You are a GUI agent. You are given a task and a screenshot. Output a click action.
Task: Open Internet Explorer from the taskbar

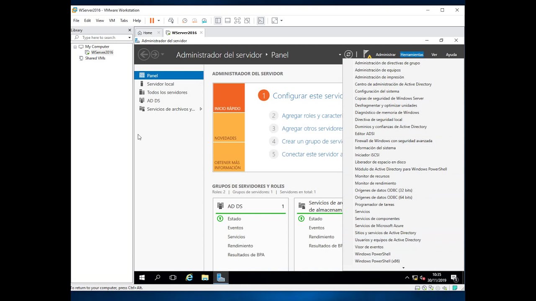(x=189, y=278)
